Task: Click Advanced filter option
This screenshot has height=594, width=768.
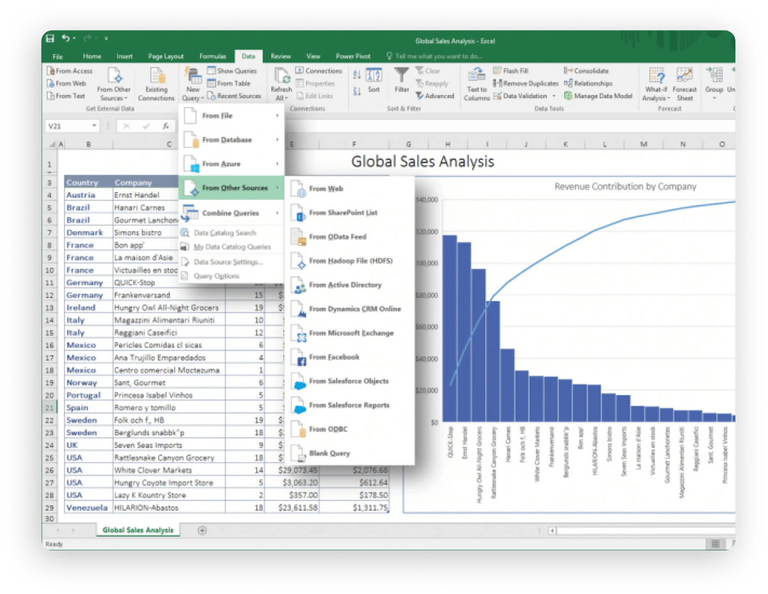Action: click(435, 96)
